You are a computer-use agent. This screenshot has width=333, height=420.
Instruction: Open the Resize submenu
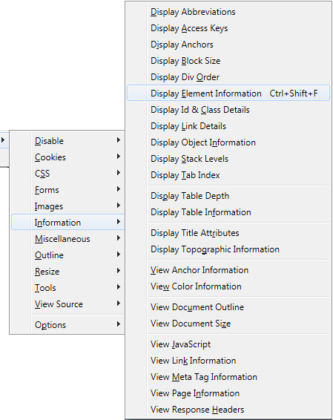[x=68, y=272]
